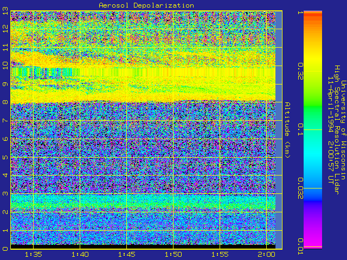Click the altitude label 10
The height and width of the screenshot is (260, 347).
[5, 66]
